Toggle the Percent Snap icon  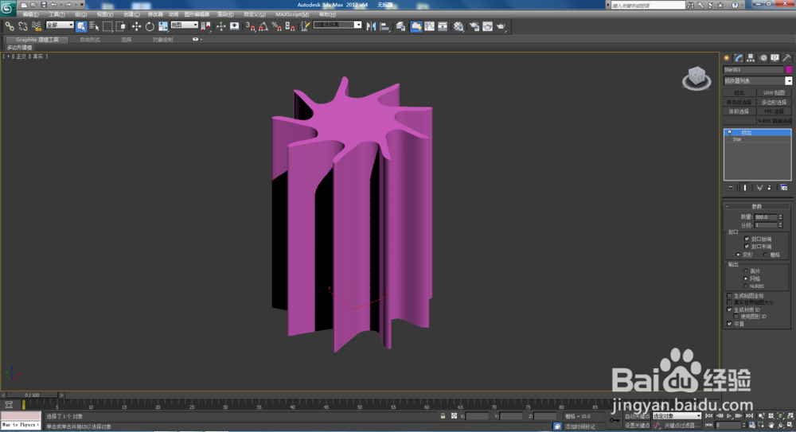click(277, 26)
